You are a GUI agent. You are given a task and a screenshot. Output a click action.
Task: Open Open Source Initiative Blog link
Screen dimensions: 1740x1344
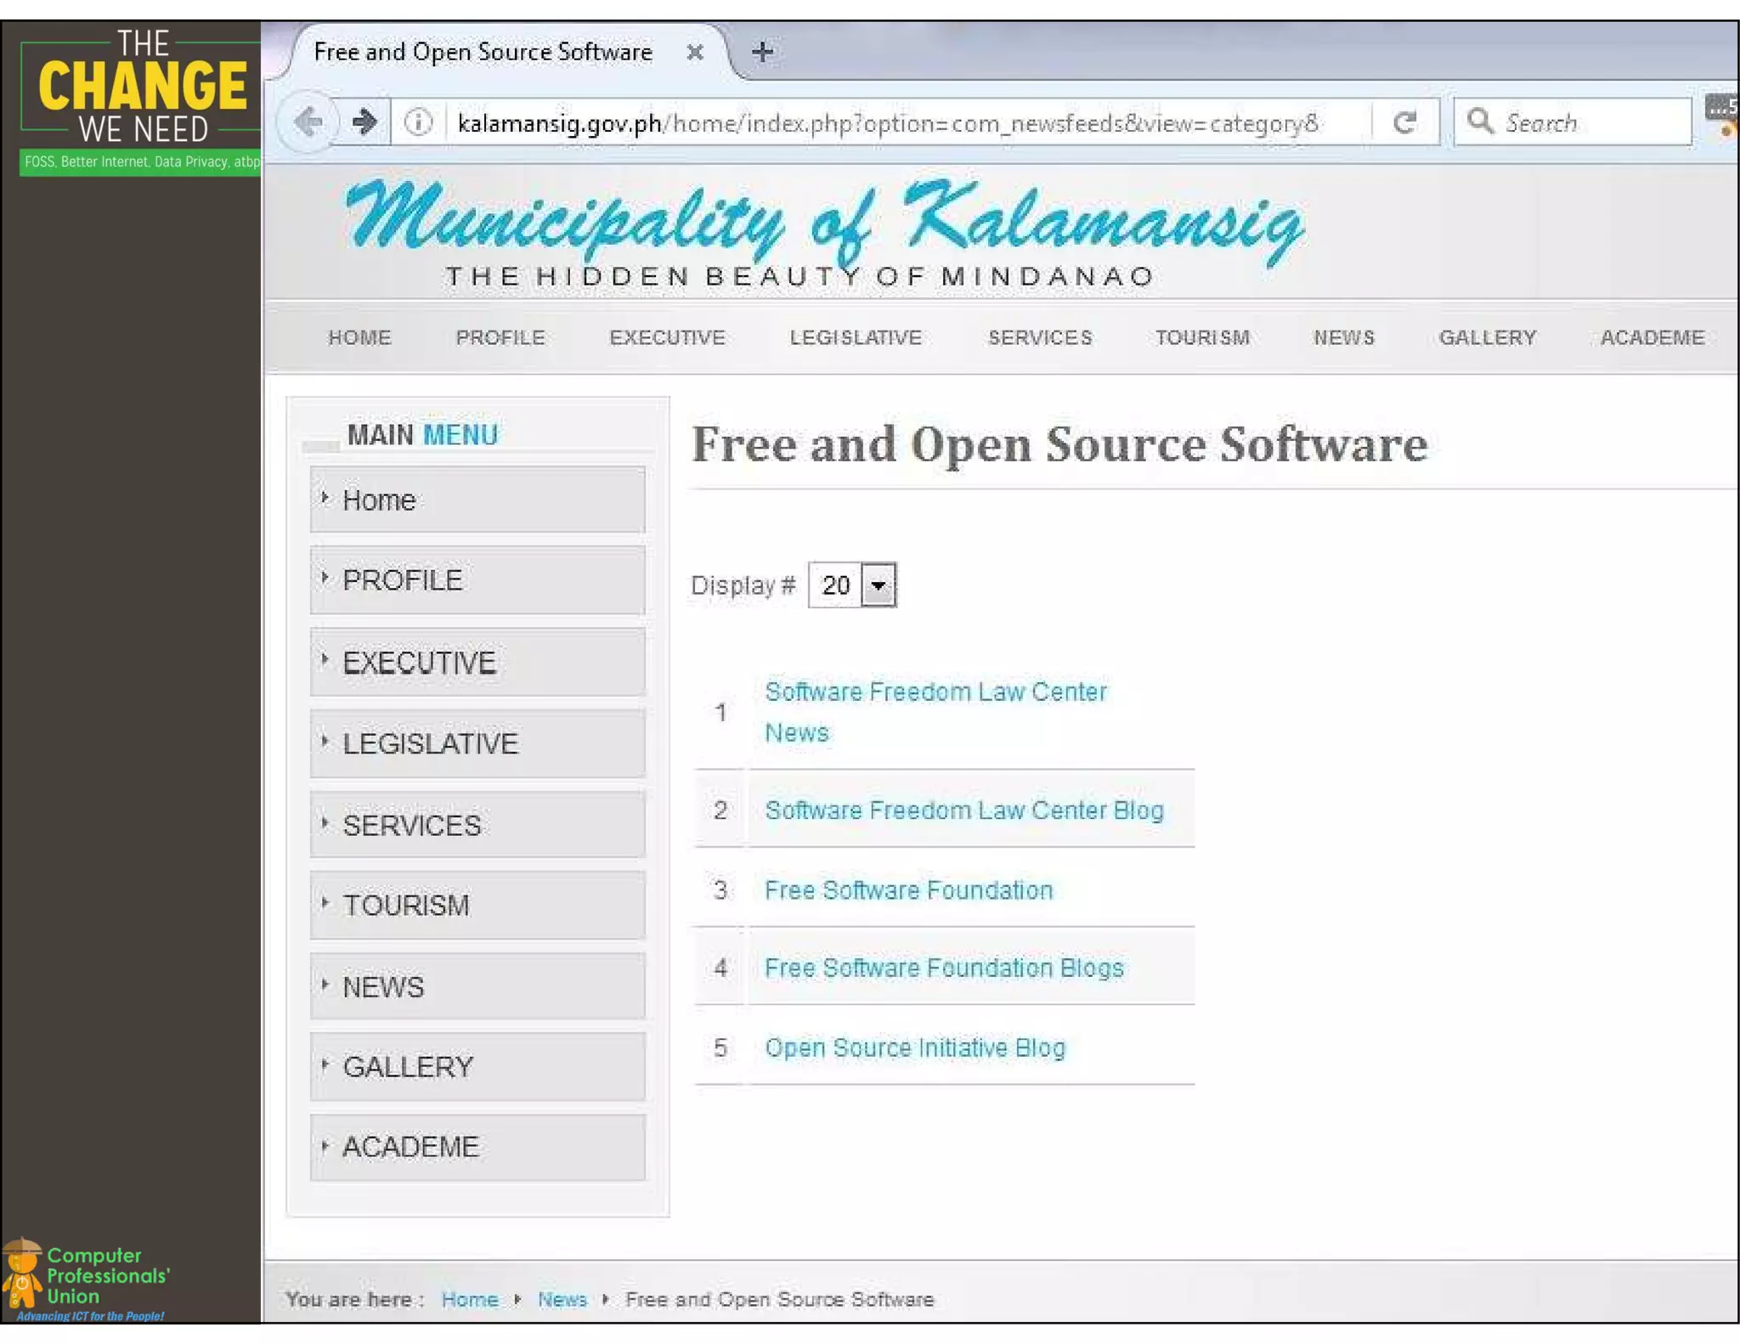click(914, 1048)
